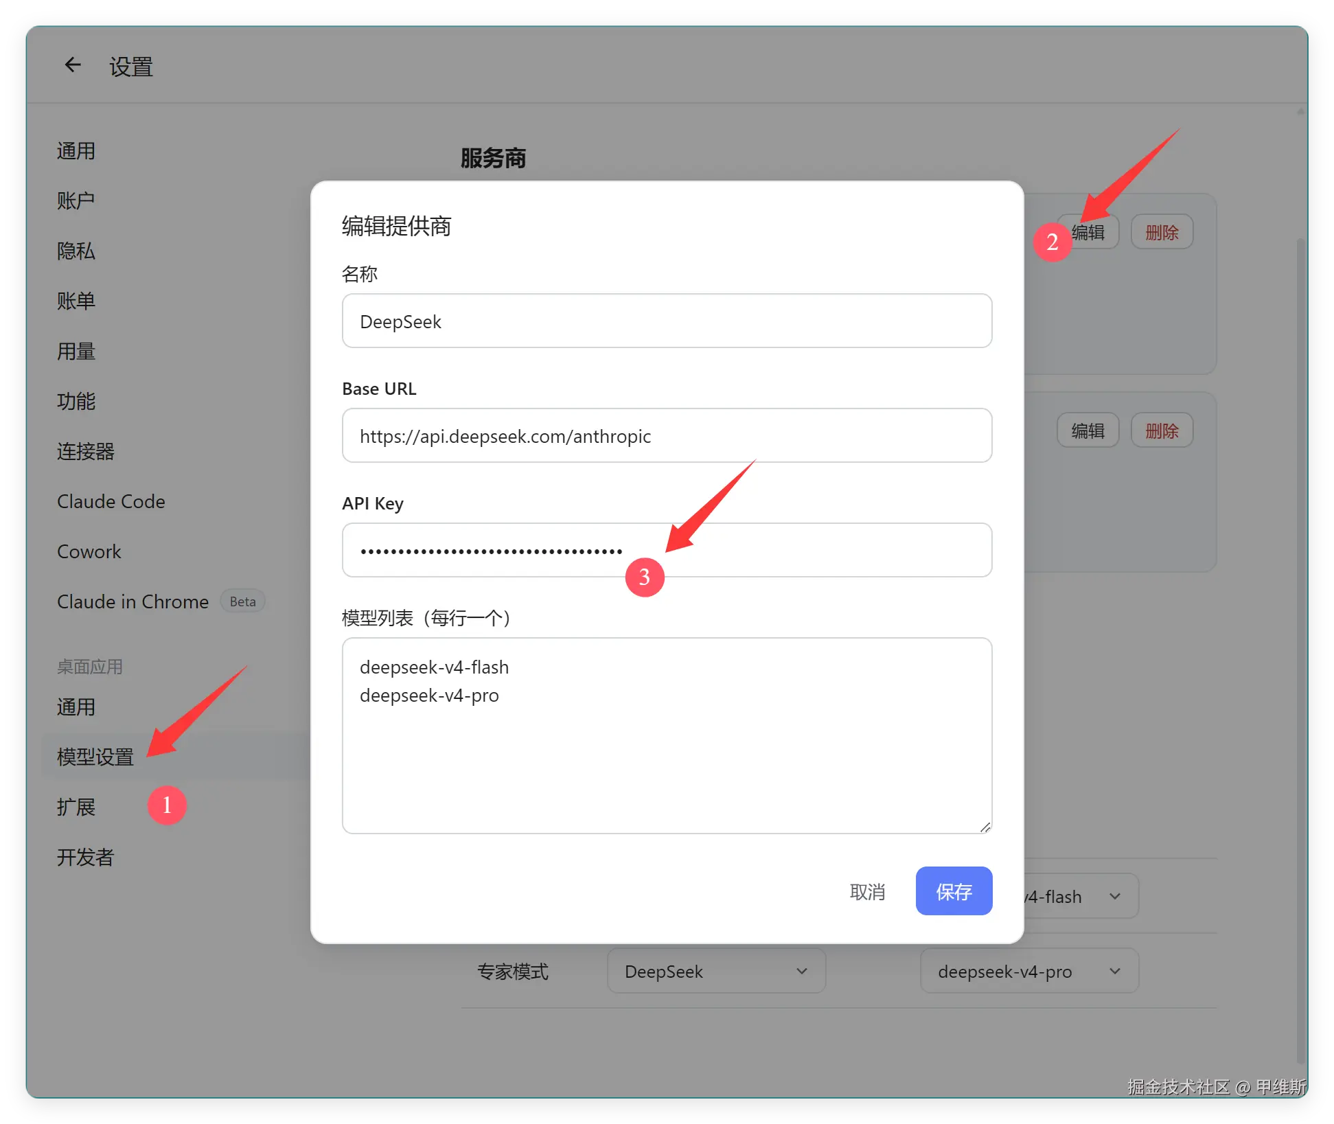Open Claude in Chrome settings
This screenshot has height=1124, width=1334.
pyautogui.click(x=133, y=602)
